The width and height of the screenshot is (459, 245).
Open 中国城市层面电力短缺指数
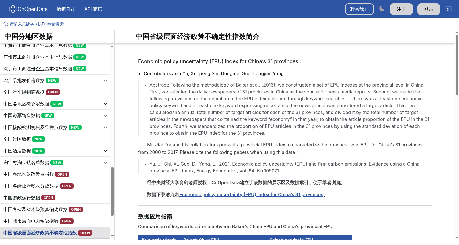tap(31, 221)
